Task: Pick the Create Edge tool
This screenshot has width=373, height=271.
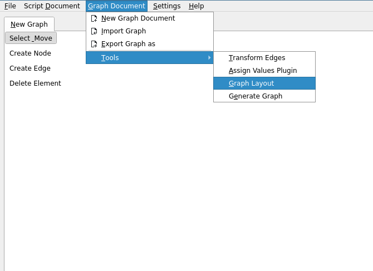Action: point(30,68)
